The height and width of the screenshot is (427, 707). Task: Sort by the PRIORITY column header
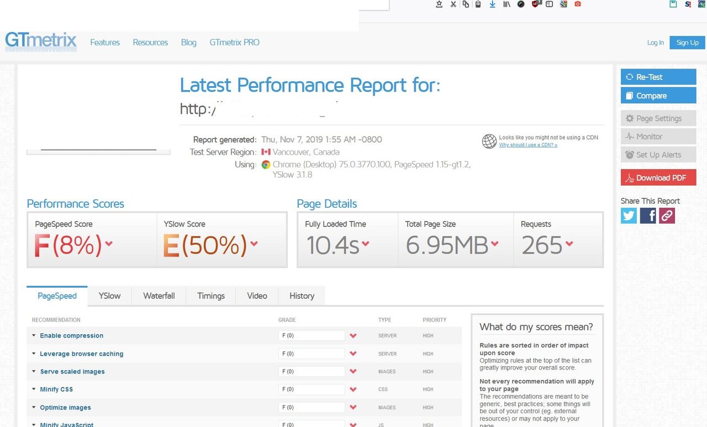(435, 320)
